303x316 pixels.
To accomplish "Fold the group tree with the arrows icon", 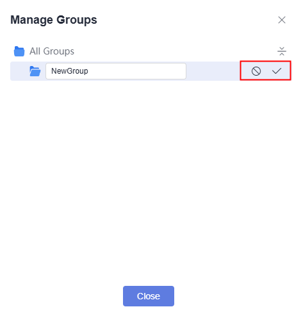I will [x=282, y=51].
